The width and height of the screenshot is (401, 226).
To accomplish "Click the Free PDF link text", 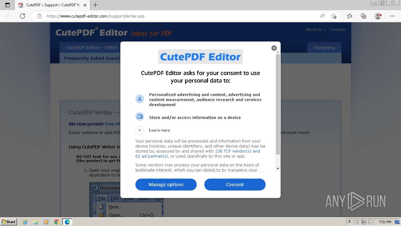I will tap(113, 124).
